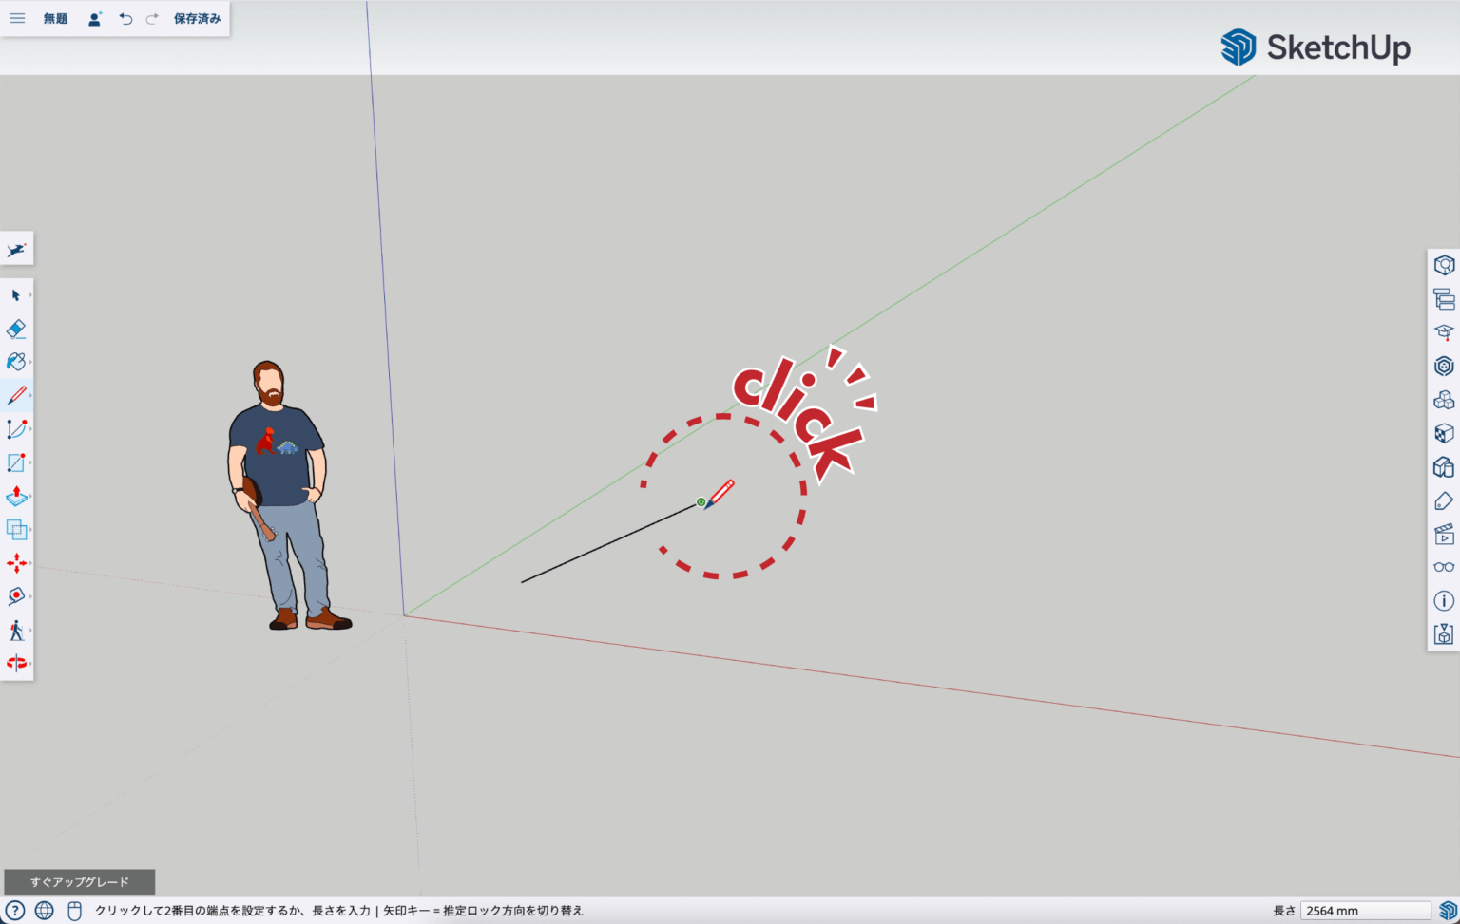Image resolution: width=1460 pixels, height=924 pixels.
Task: Choose the Move tool with red arrows
Action: pos(16,563)
